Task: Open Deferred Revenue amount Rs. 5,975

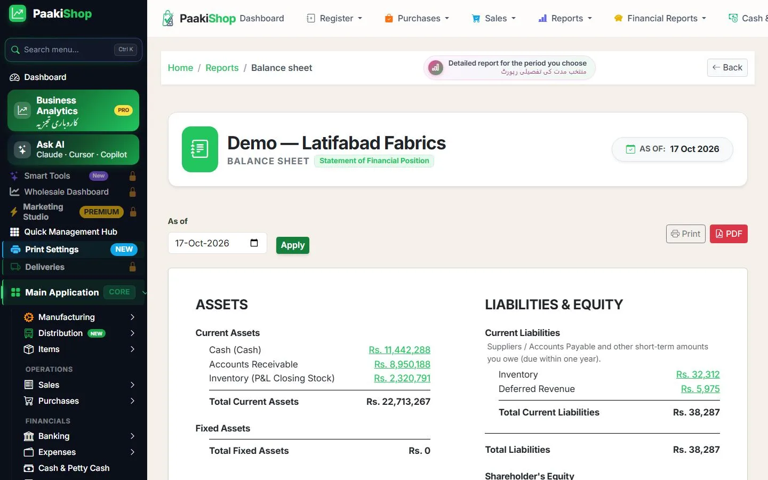Action: [700, 389]
